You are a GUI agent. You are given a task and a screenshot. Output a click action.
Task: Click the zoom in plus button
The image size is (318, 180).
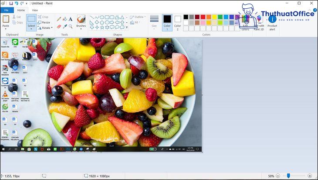[310, 176]
